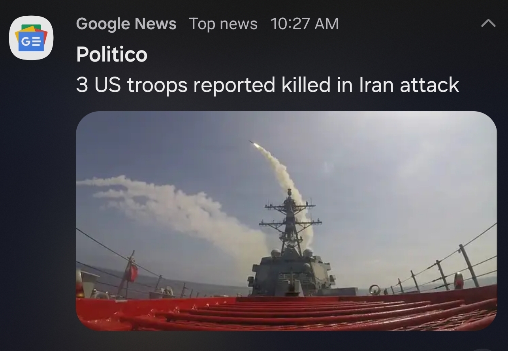Open the headline about 3 US troops killed
Screen dimensions: 508x351
point(267,86)
